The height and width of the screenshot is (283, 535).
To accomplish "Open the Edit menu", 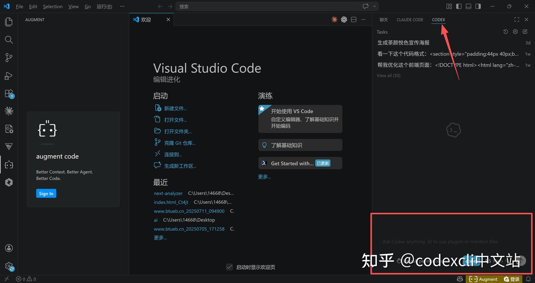I will tap(33, 6).
